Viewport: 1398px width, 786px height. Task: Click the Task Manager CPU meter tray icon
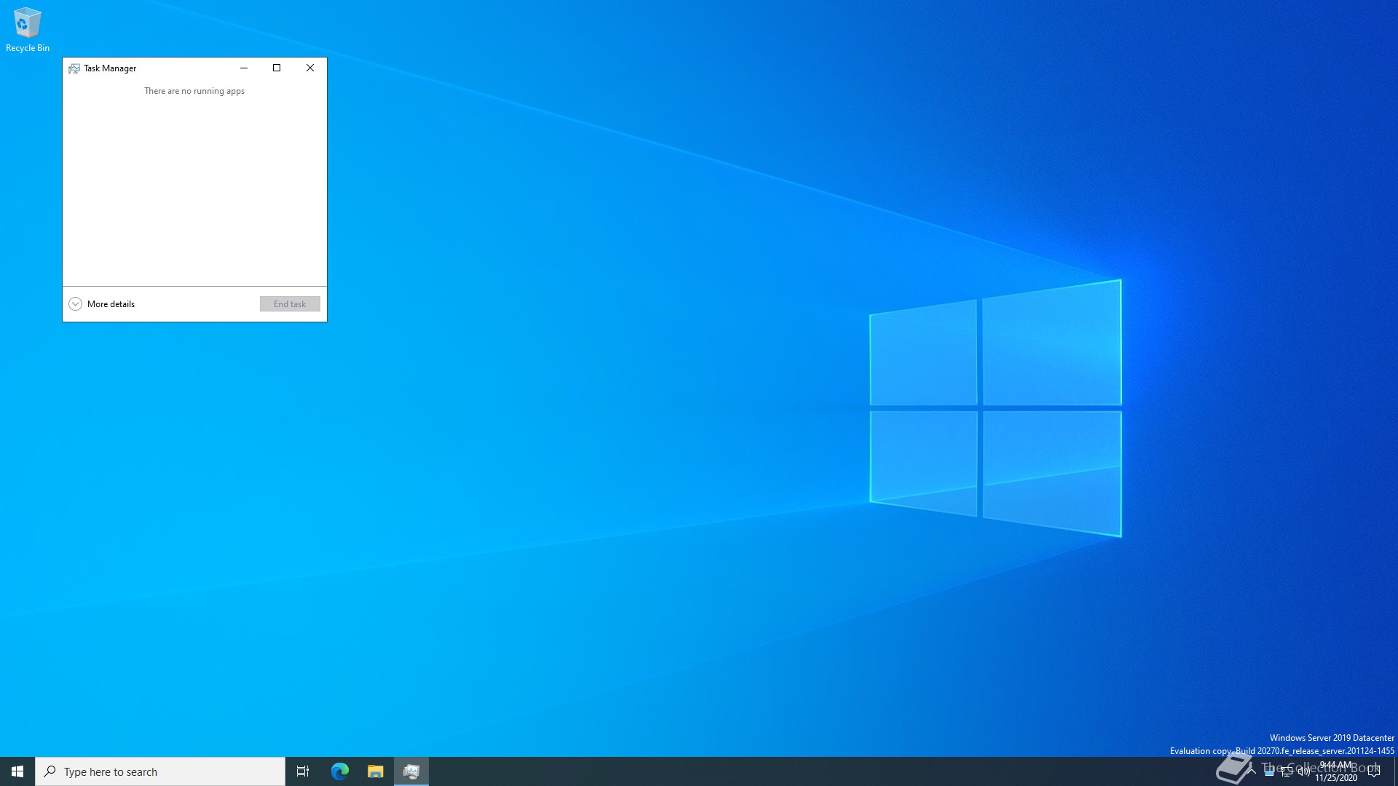click(x=1269, y=772)
